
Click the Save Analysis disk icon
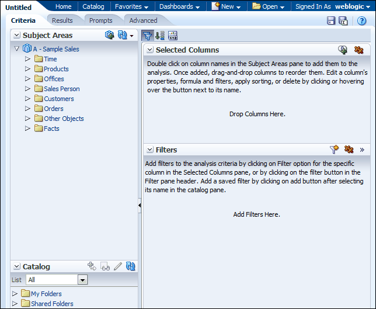(x=331, y=20)
